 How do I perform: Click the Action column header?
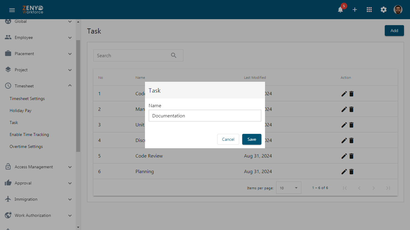click(x=346, y=78)
